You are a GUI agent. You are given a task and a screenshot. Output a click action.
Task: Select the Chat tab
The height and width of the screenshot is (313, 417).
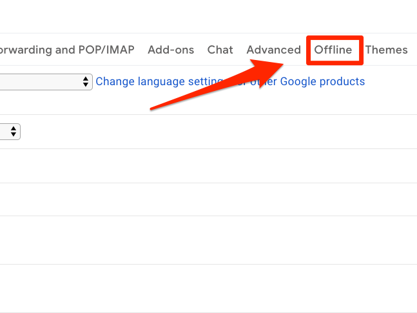[220, 50]
